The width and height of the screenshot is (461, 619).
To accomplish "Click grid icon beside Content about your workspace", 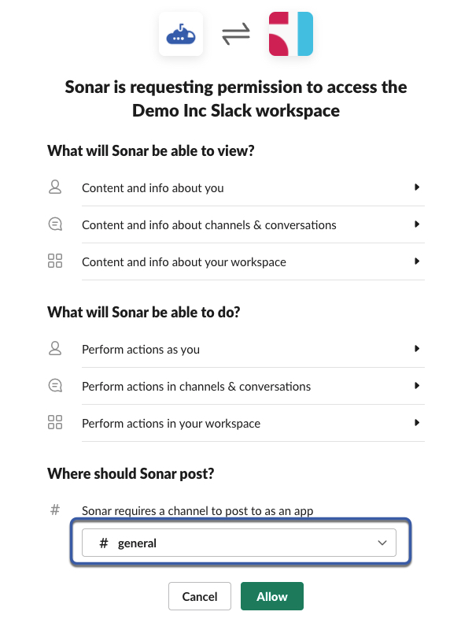I will [55, 261].
